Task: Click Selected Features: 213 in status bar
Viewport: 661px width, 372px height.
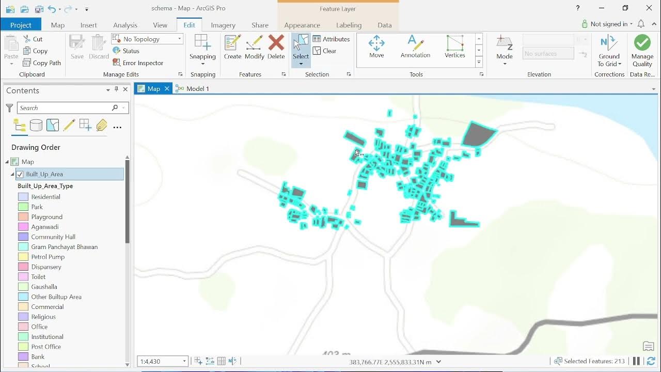Action: tap(589, 361)
